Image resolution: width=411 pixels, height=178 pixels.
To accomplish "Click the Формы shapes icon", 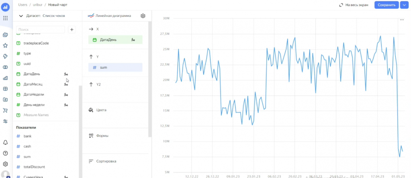I will 91,136.
